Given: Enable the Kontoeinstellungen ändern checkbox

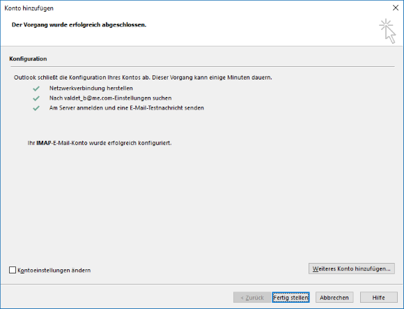Looking at the screenshot, I should [x=13, y=270].
